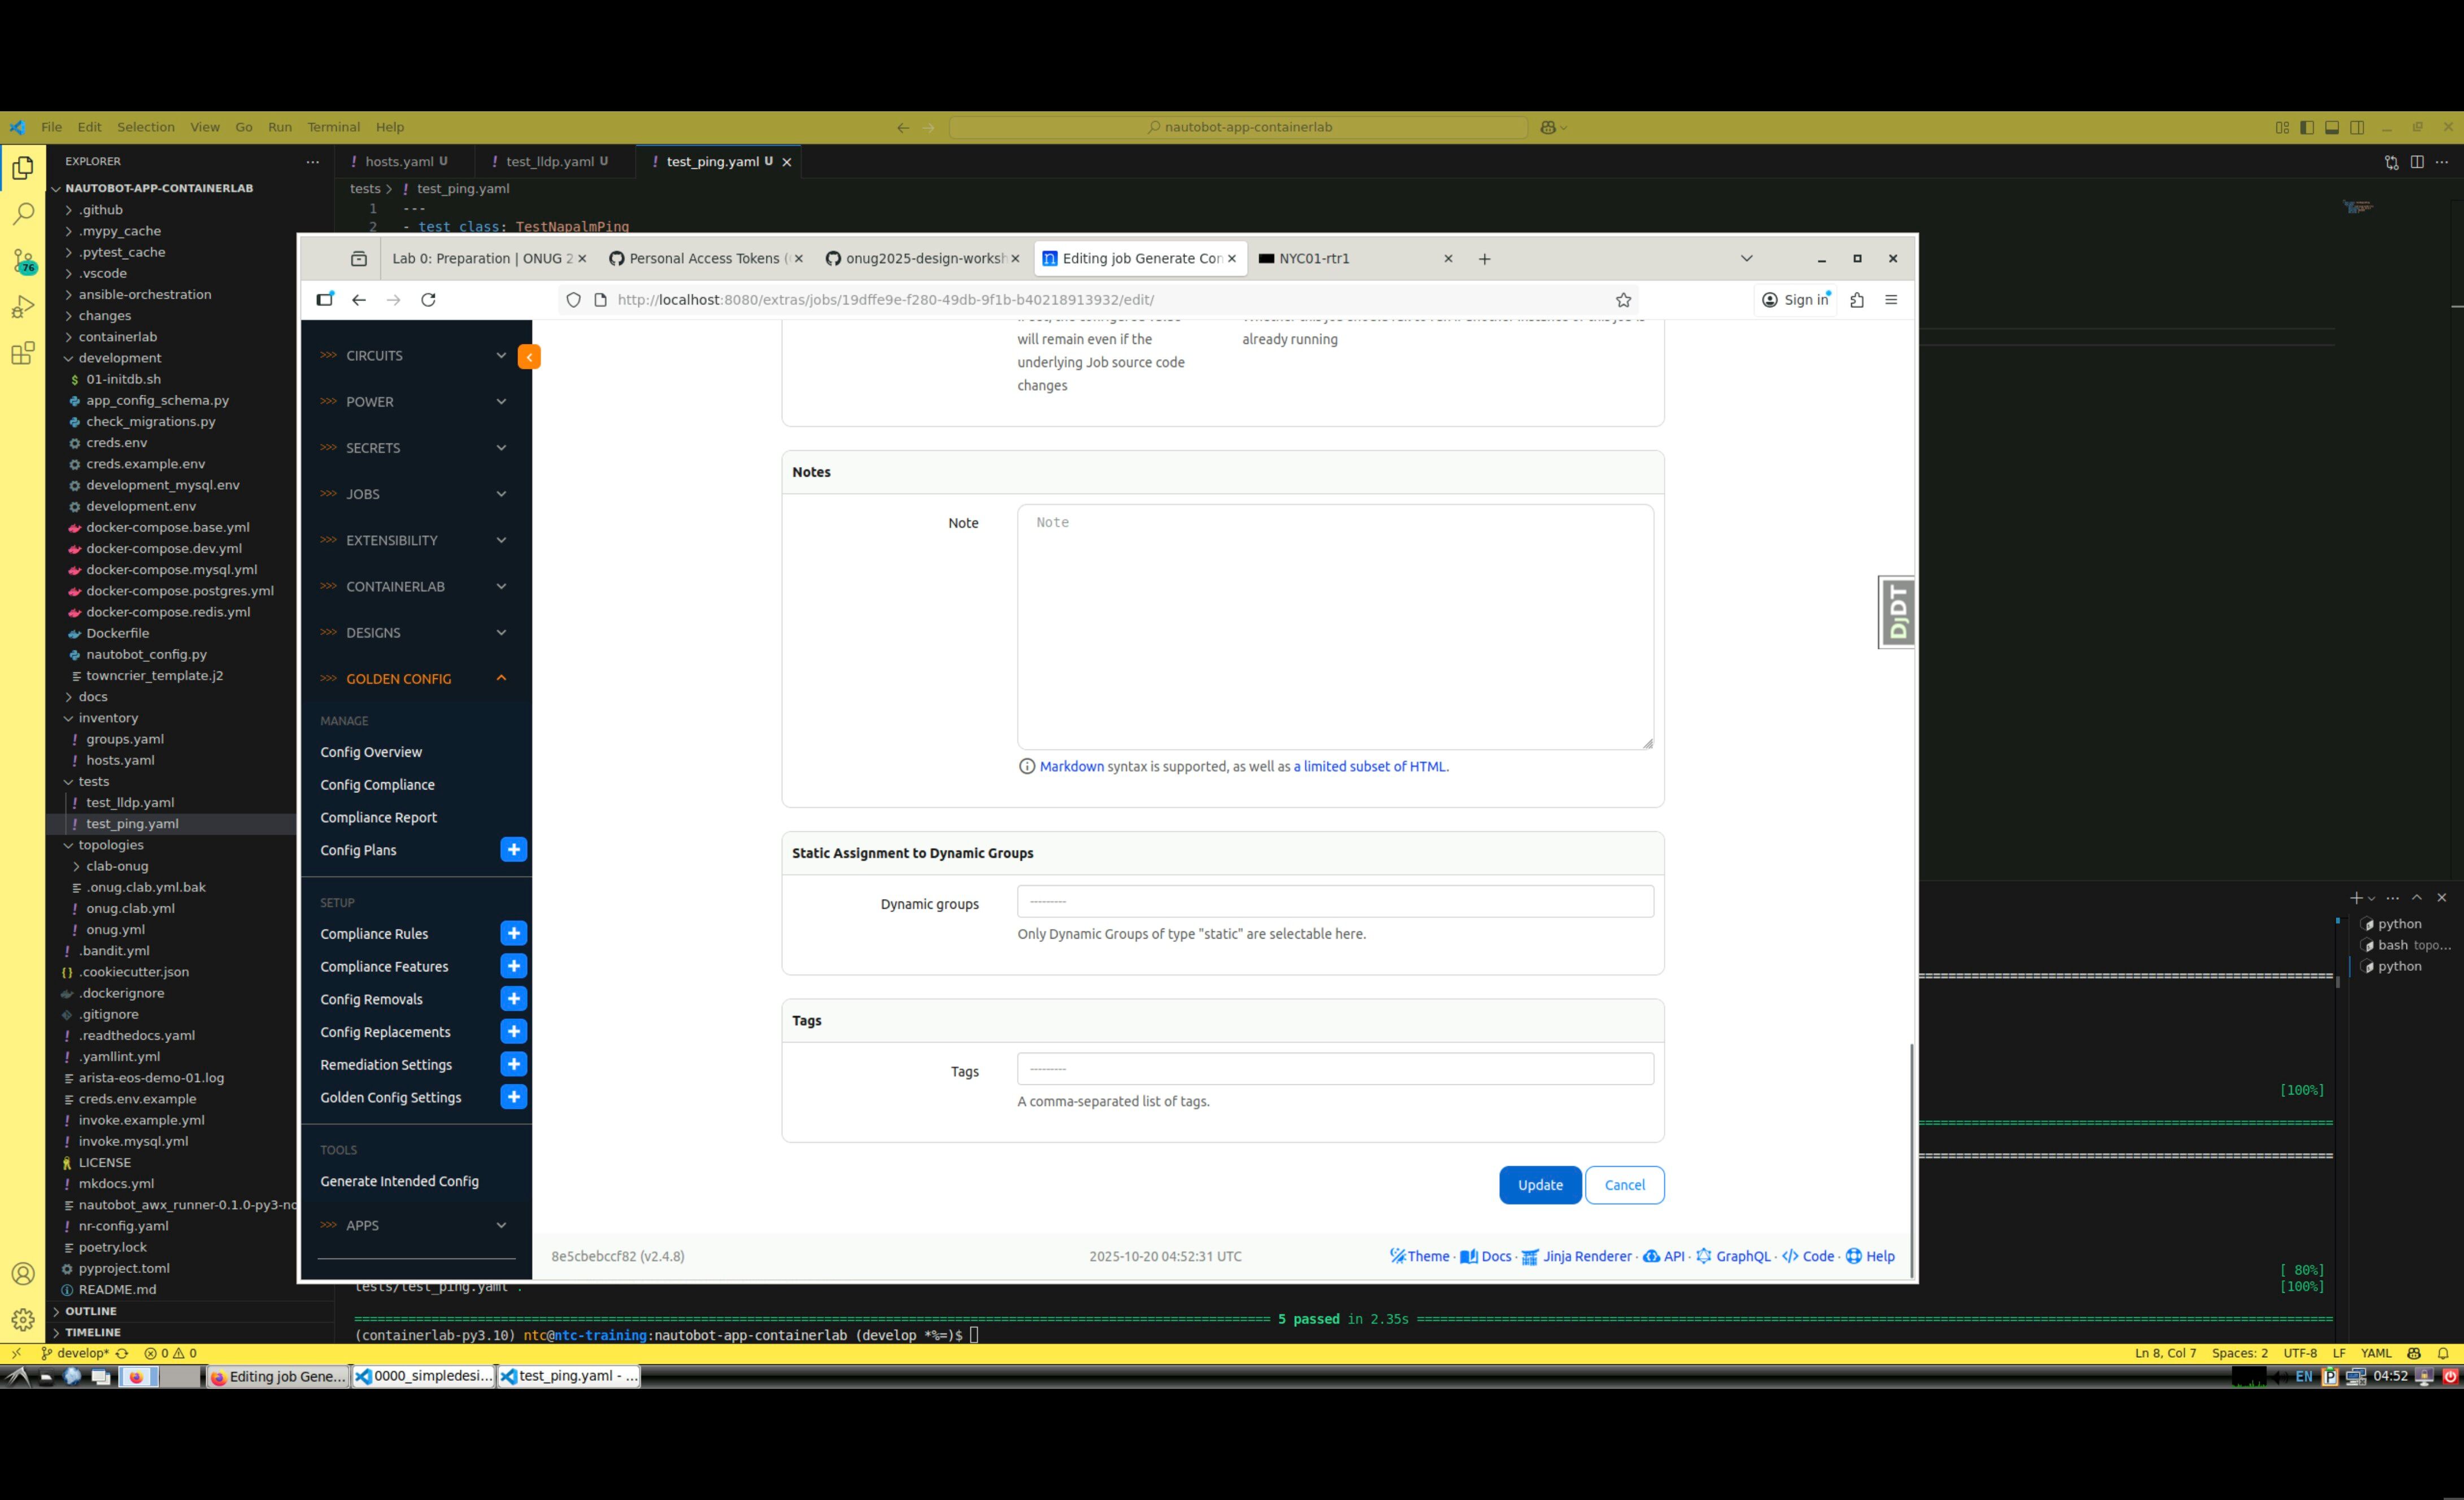The height and width of the screenshot is (1500, 2464).
Task: Click the add Config Plans plus icon
Action: tap(513, 850)
